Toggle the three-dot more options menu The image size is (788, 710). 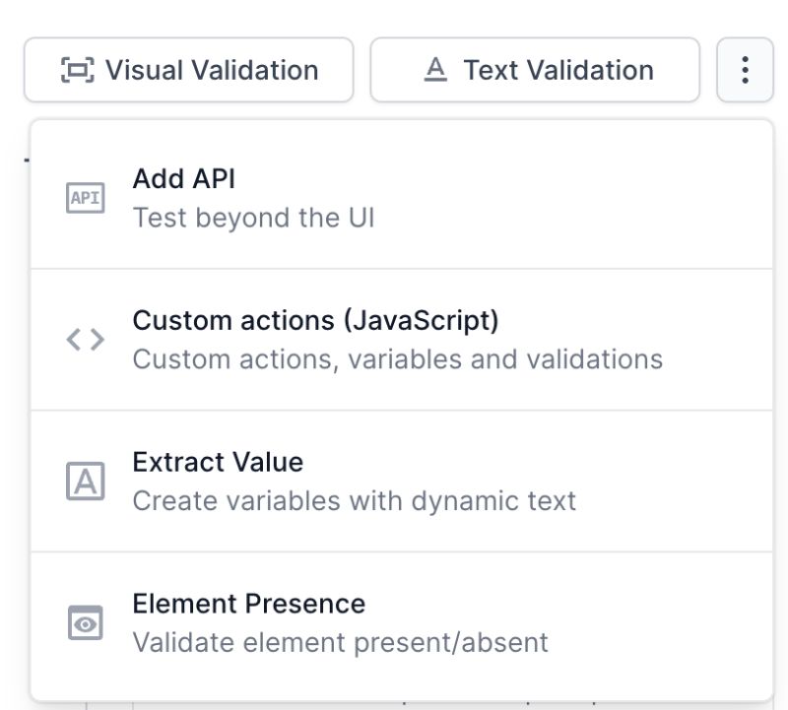pyautogui.click(x=745, y=70)
